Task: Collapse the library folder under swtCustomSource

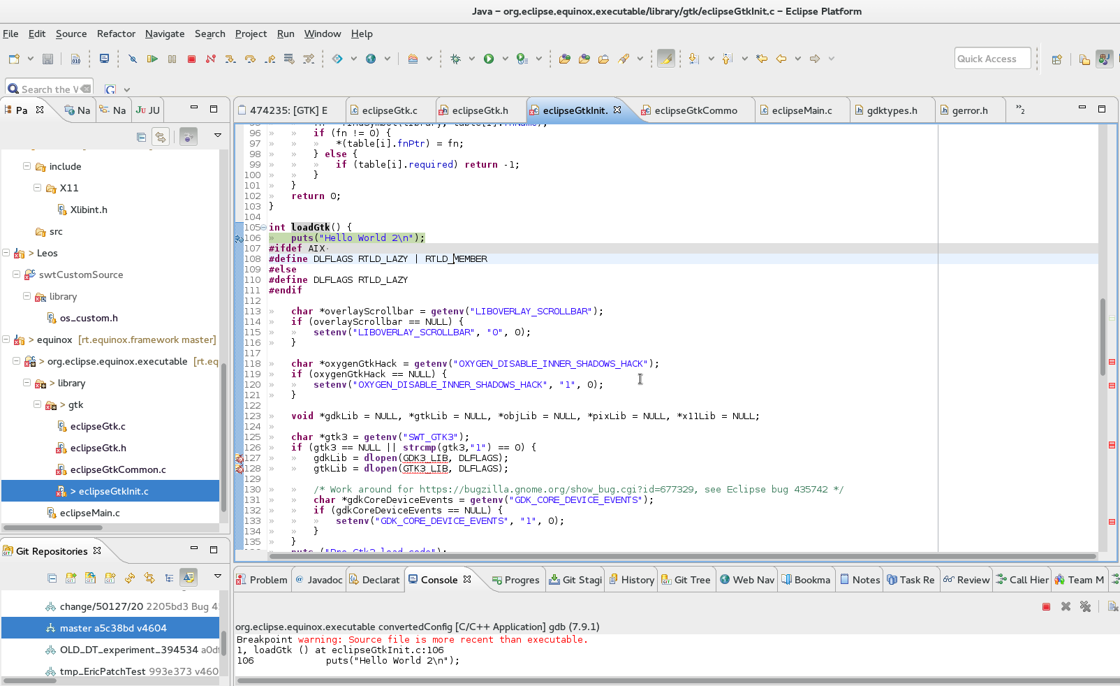Action: pyautogui.click(x=27, y=296)
